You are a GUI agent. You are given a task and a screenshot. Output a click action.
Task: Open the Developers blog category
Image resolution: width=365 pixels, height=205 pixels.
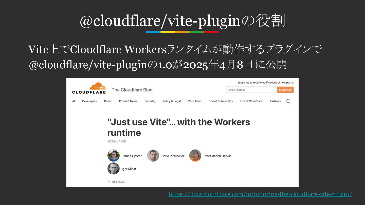(89, 101)
